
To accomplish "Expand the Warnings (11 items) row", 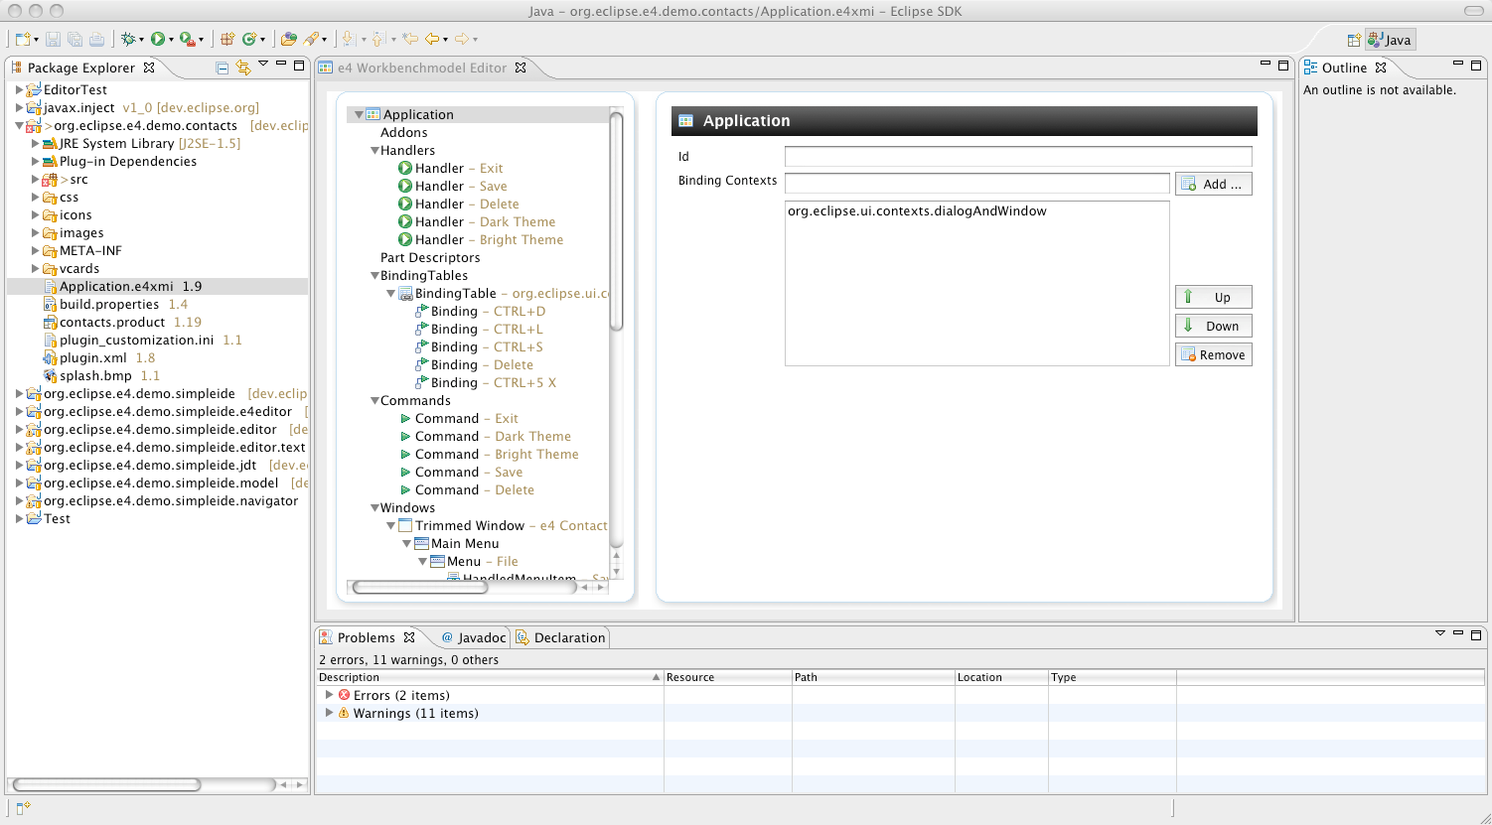I will click(x=329, y=713).
